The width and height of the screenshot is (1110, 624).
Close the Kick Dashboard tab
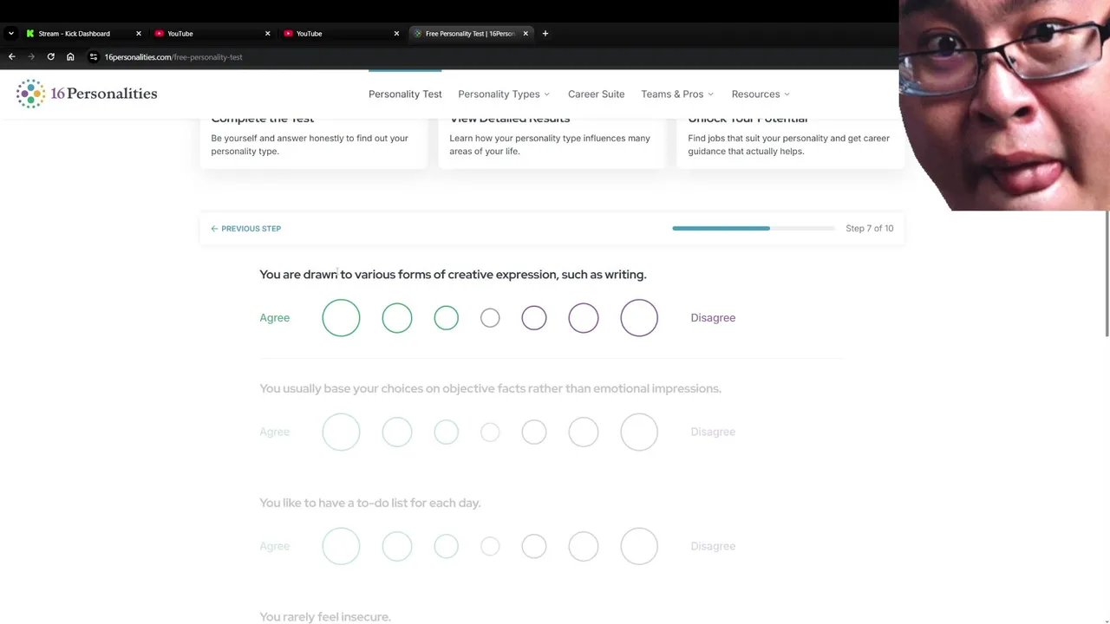[x=138, y=34]
